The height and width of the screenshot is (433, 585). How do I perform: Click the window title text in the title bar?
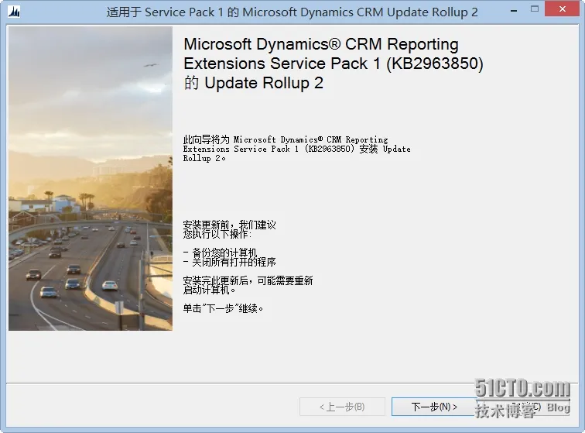(x=292, y=12)
